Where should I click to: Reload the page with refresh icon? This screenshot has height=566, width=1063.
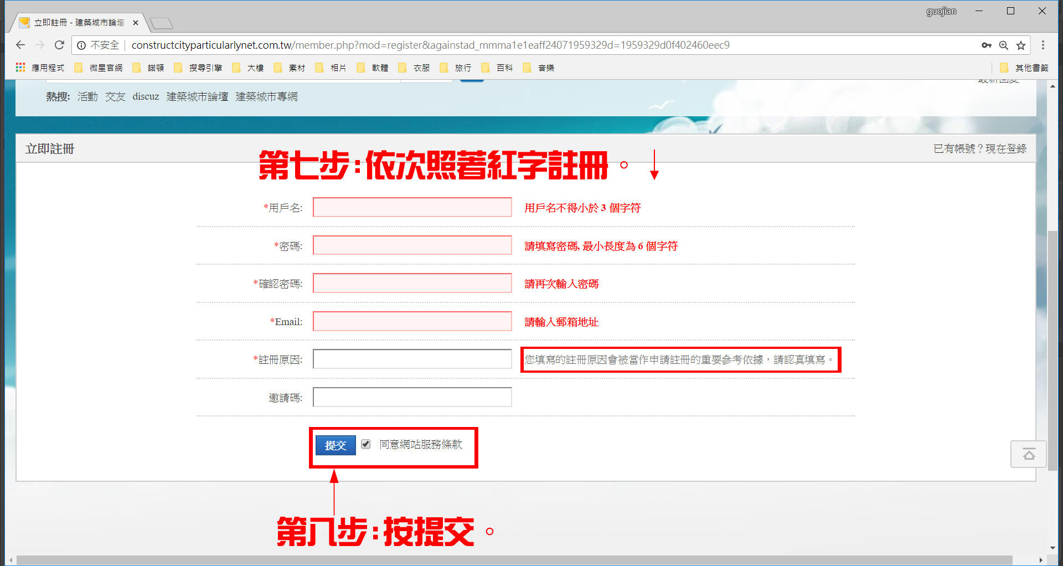pyautogui.click(x=59, y=45)
